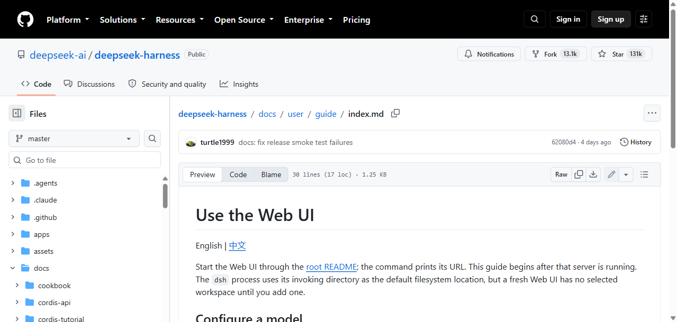This screenshot has height=322, width=677.
Task: Switch to Code file view
Action: click(x=238, y=174)
